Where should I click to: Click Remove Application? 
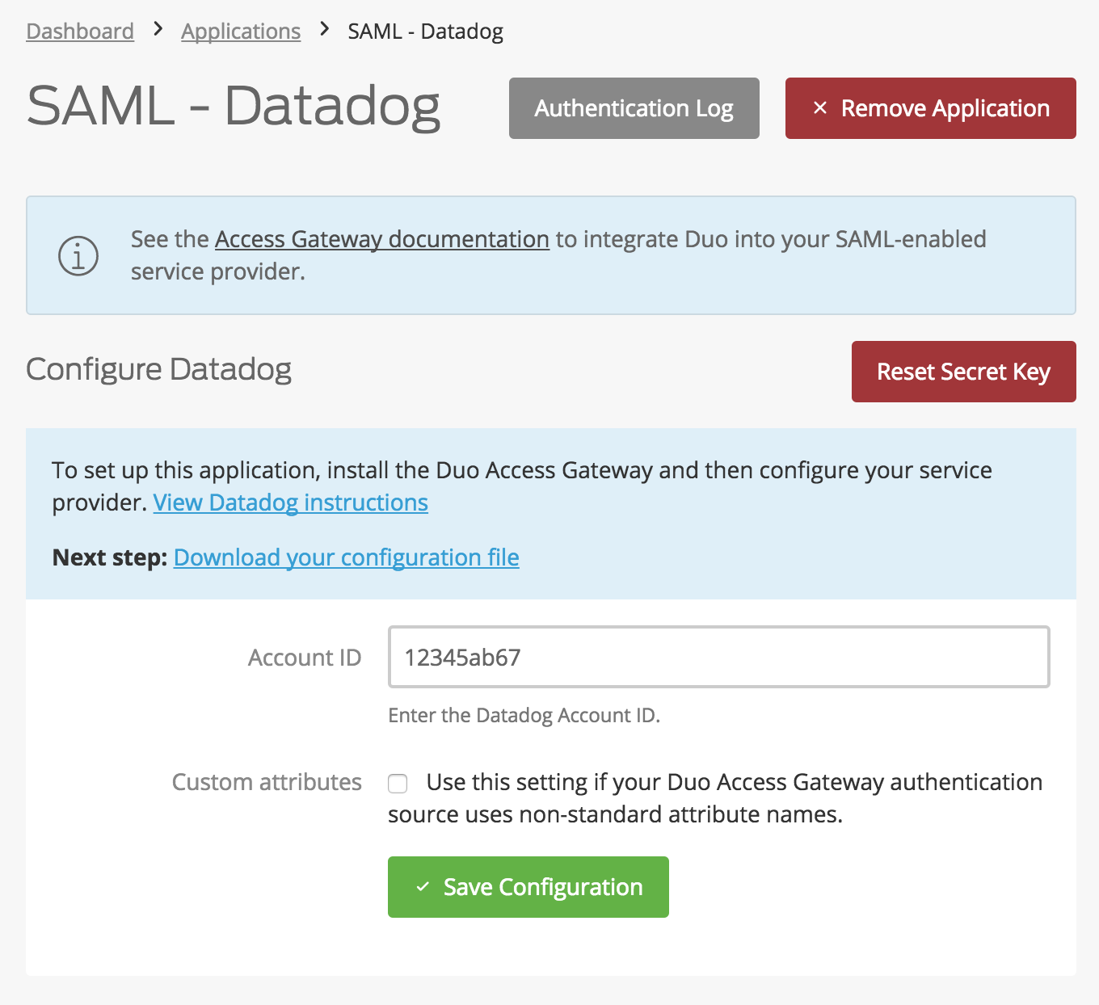pyautogui.click(x=929, y=107)
